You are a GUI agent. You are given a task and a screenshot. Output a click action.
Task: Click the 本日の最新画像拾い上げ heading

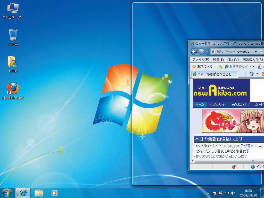(x=219, y=139)
